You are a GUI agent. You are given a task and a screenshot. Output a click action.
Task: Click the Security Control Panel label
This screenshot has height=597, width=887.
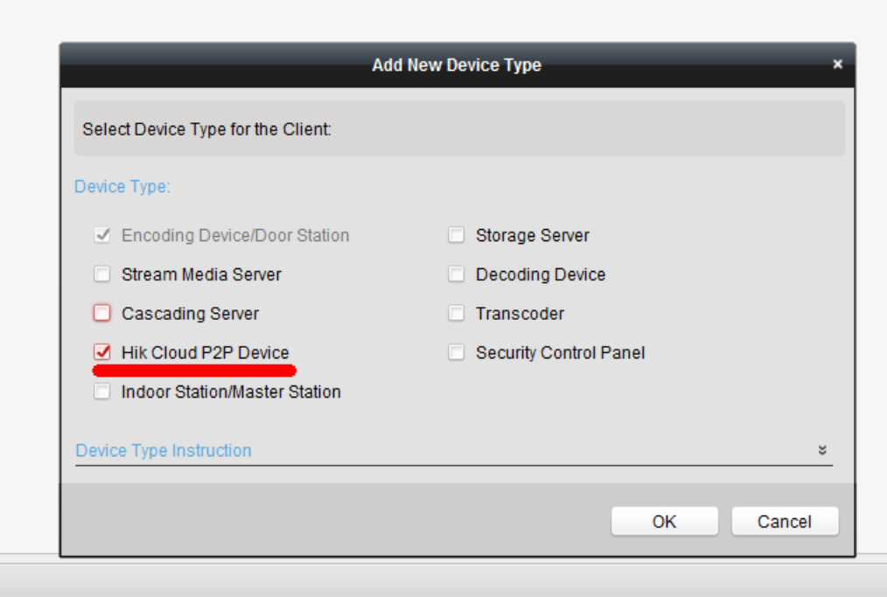tap(560, 353)
